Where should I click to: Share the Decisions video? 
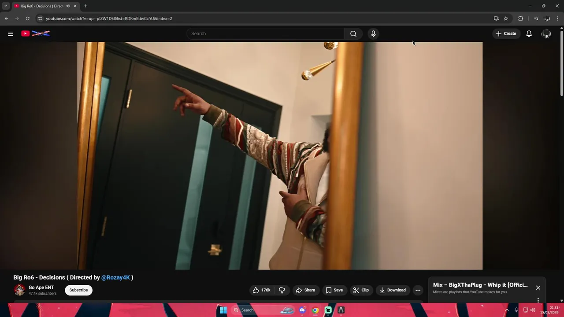305,290
